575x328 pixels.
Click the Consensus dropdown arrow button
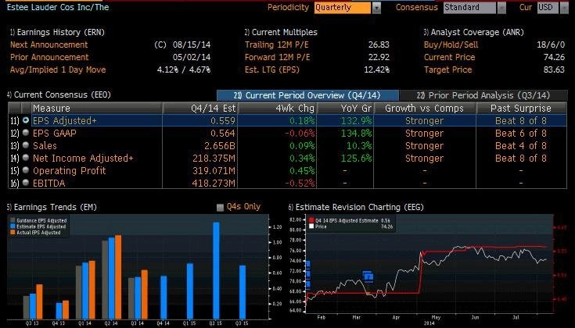(x=501, y=8)
